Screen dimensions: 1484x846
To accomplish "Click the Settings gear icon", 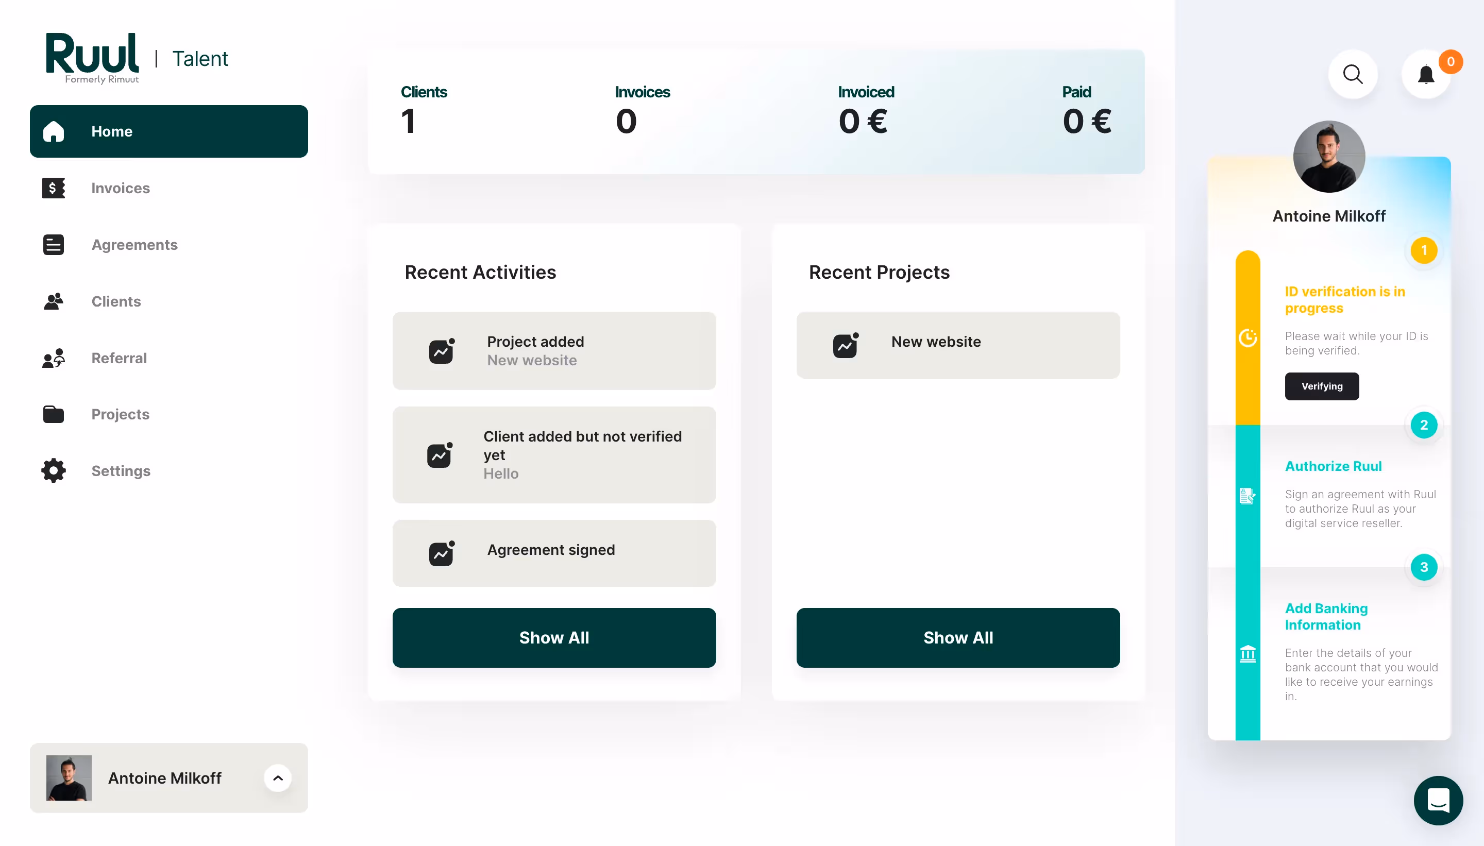I will (53, 470).
